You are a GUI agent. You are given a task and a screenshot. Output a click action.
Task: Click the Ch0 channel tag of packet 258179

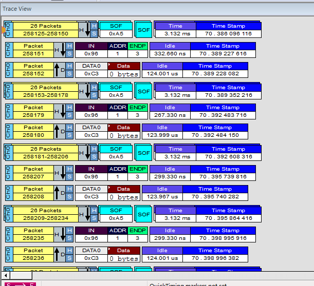click(x=8, y=111)
